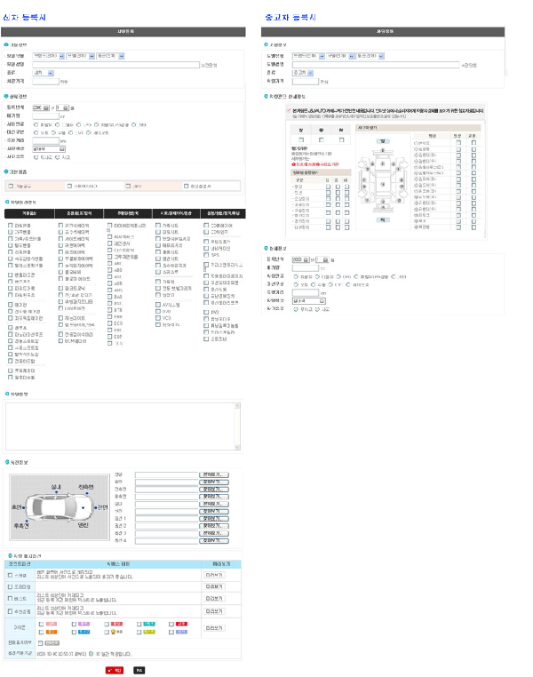The image size is (533, 677).
Task: Select LPG fuel radio in the new car form
Action: point(78,124)
